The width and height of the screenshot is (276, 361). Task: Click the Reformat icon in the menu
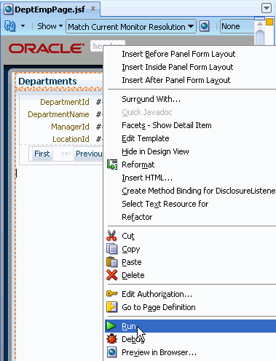tap(112, 164)
